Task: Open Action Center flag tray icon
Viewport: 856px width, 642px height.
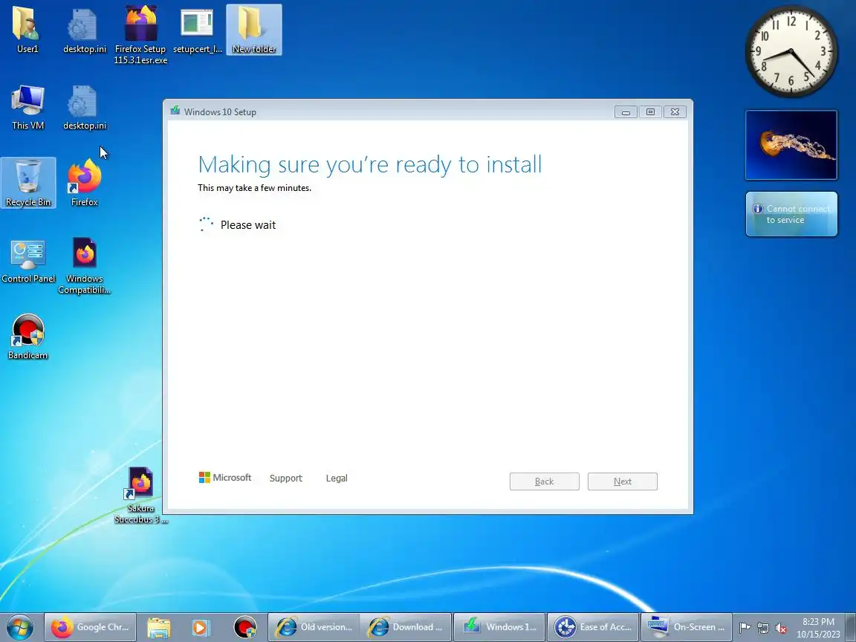Action: 745,628
